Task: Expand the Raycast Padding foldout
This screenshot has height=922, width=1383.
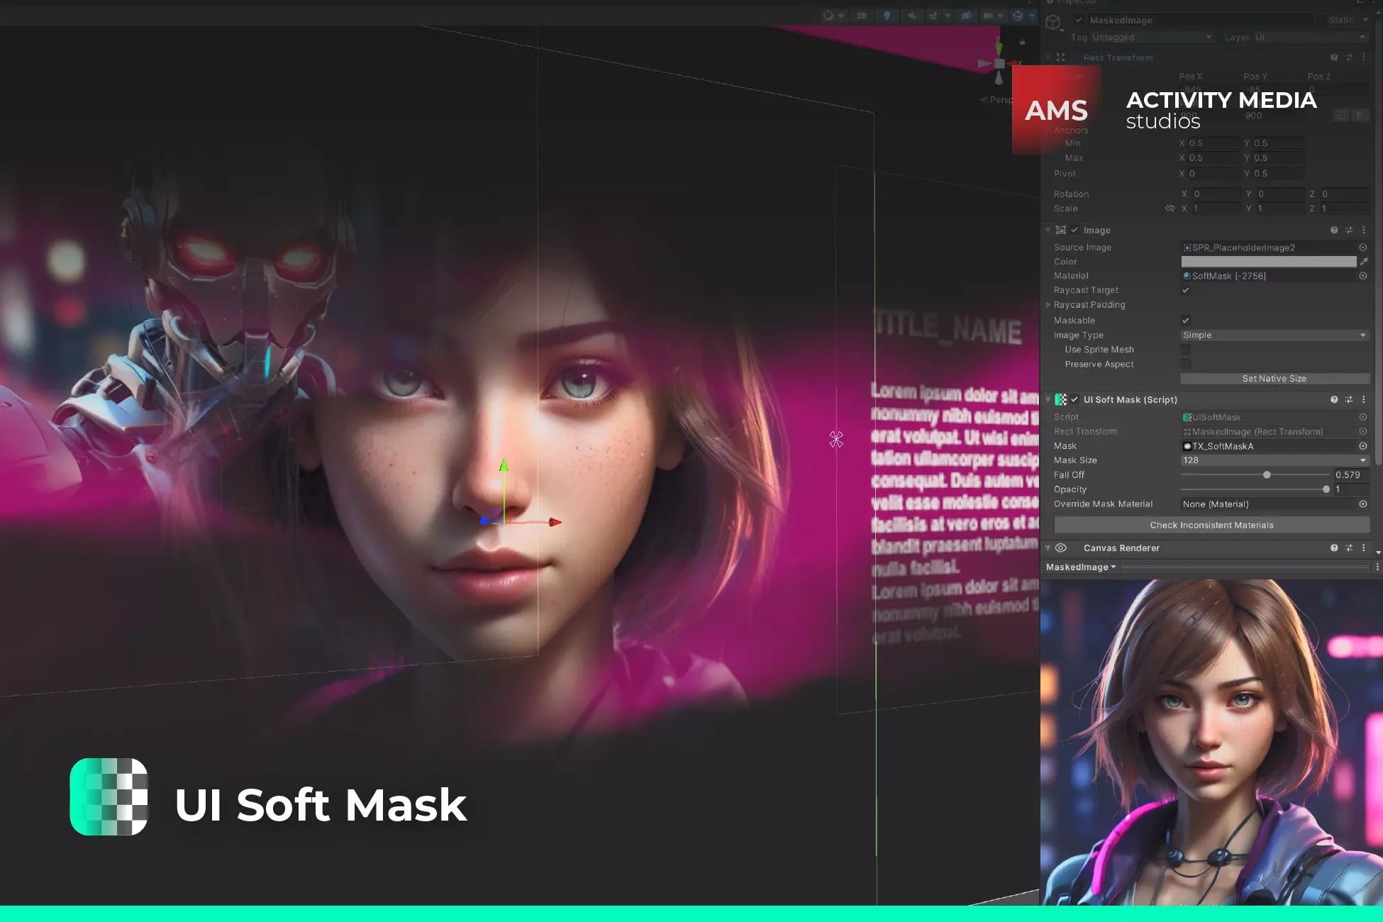Action: 1049,304
